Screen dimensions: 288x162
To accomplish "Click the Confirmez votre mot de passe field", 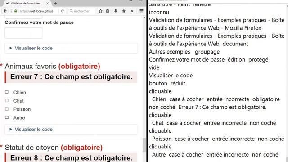I will coord(23,33).
